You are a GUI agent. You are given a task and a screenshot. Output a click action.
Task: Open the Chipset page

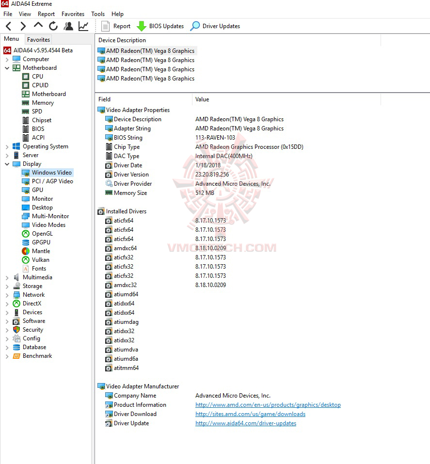41,120
